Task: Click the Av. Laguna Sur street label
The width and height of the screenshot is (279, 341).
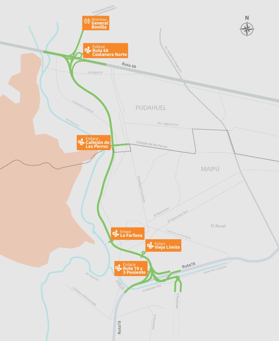Action: (168, 124)
